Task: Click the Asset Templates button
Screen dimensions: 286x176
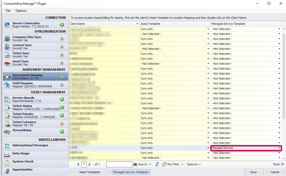Action: point(90,172)
